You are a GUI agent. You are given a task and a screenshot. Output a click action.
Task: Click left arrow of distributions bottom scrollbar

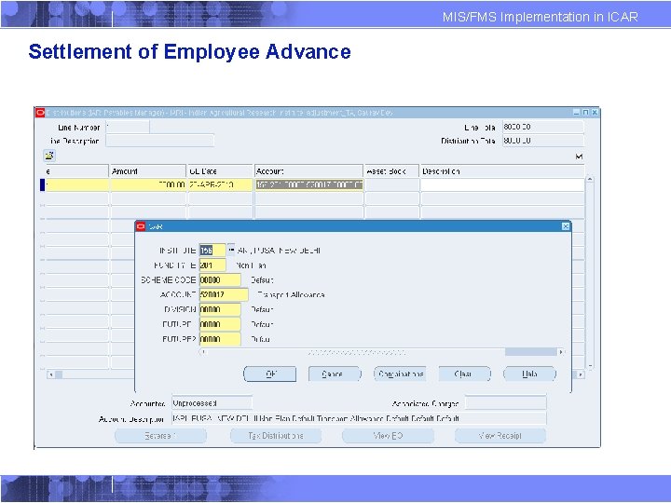51,374
